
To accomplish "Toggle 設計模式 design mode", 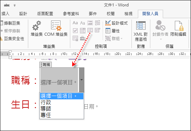I will [x=116, y=23].
